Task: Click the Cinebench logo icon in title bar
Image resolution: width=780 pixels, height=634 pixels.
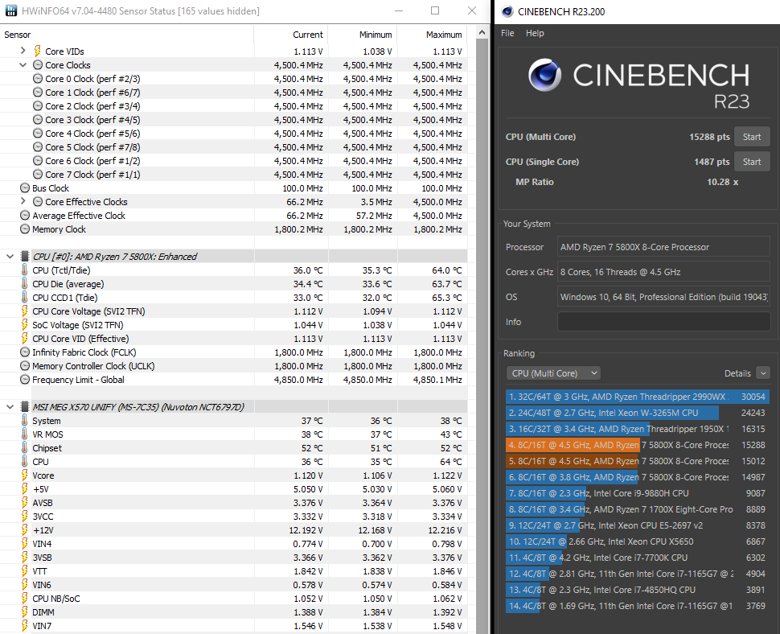Action: 507,11
